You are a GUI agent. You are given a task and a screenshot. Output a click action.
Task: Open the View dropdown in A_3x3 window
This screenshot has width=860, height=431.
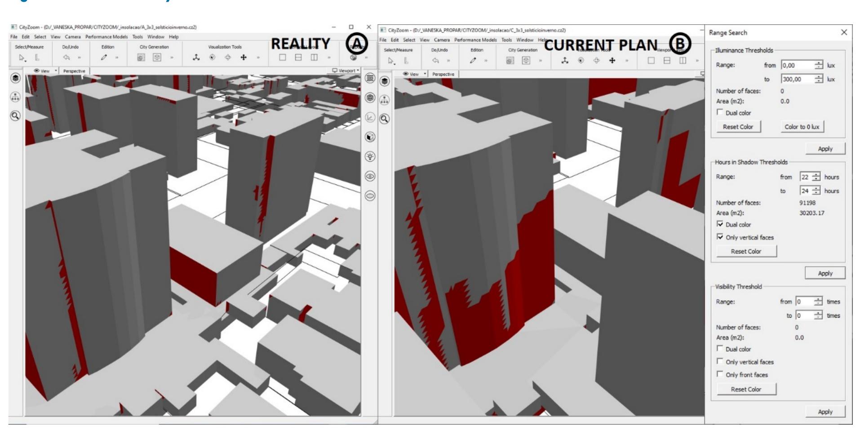click(46, 71)
